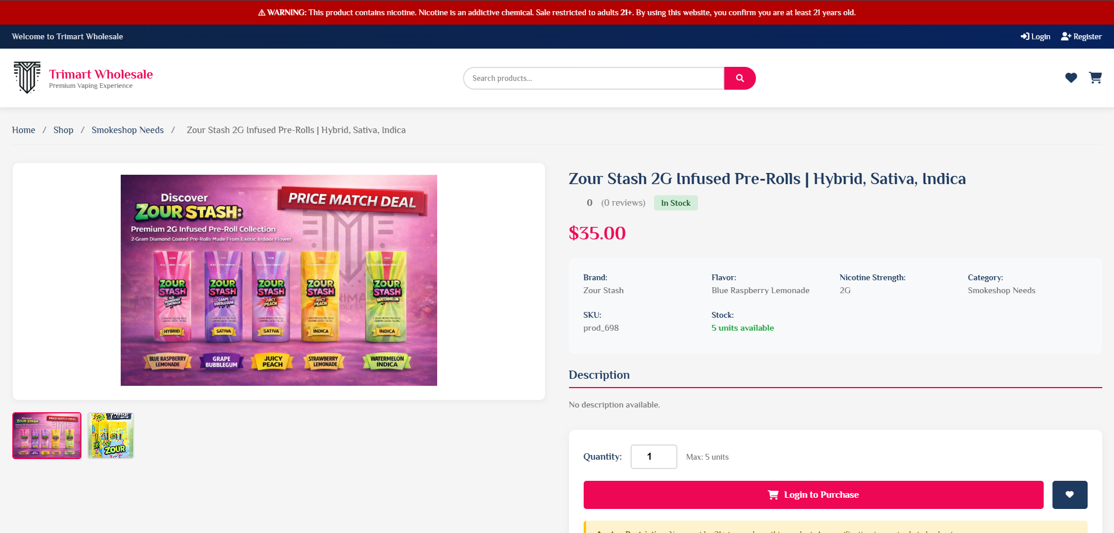
Task: Open the shopping cart icon
Action: tap(1095, 77)
